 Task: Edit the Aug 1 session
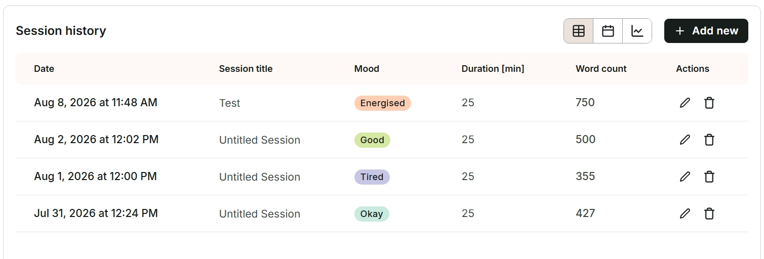point(685,177)
